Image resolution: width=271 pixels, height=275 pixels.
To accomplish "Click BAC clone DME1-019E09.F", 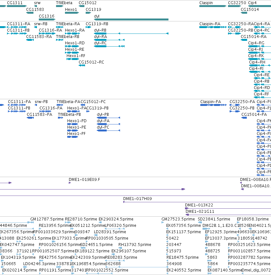I will pyautogui.click(x=70, y=183).
